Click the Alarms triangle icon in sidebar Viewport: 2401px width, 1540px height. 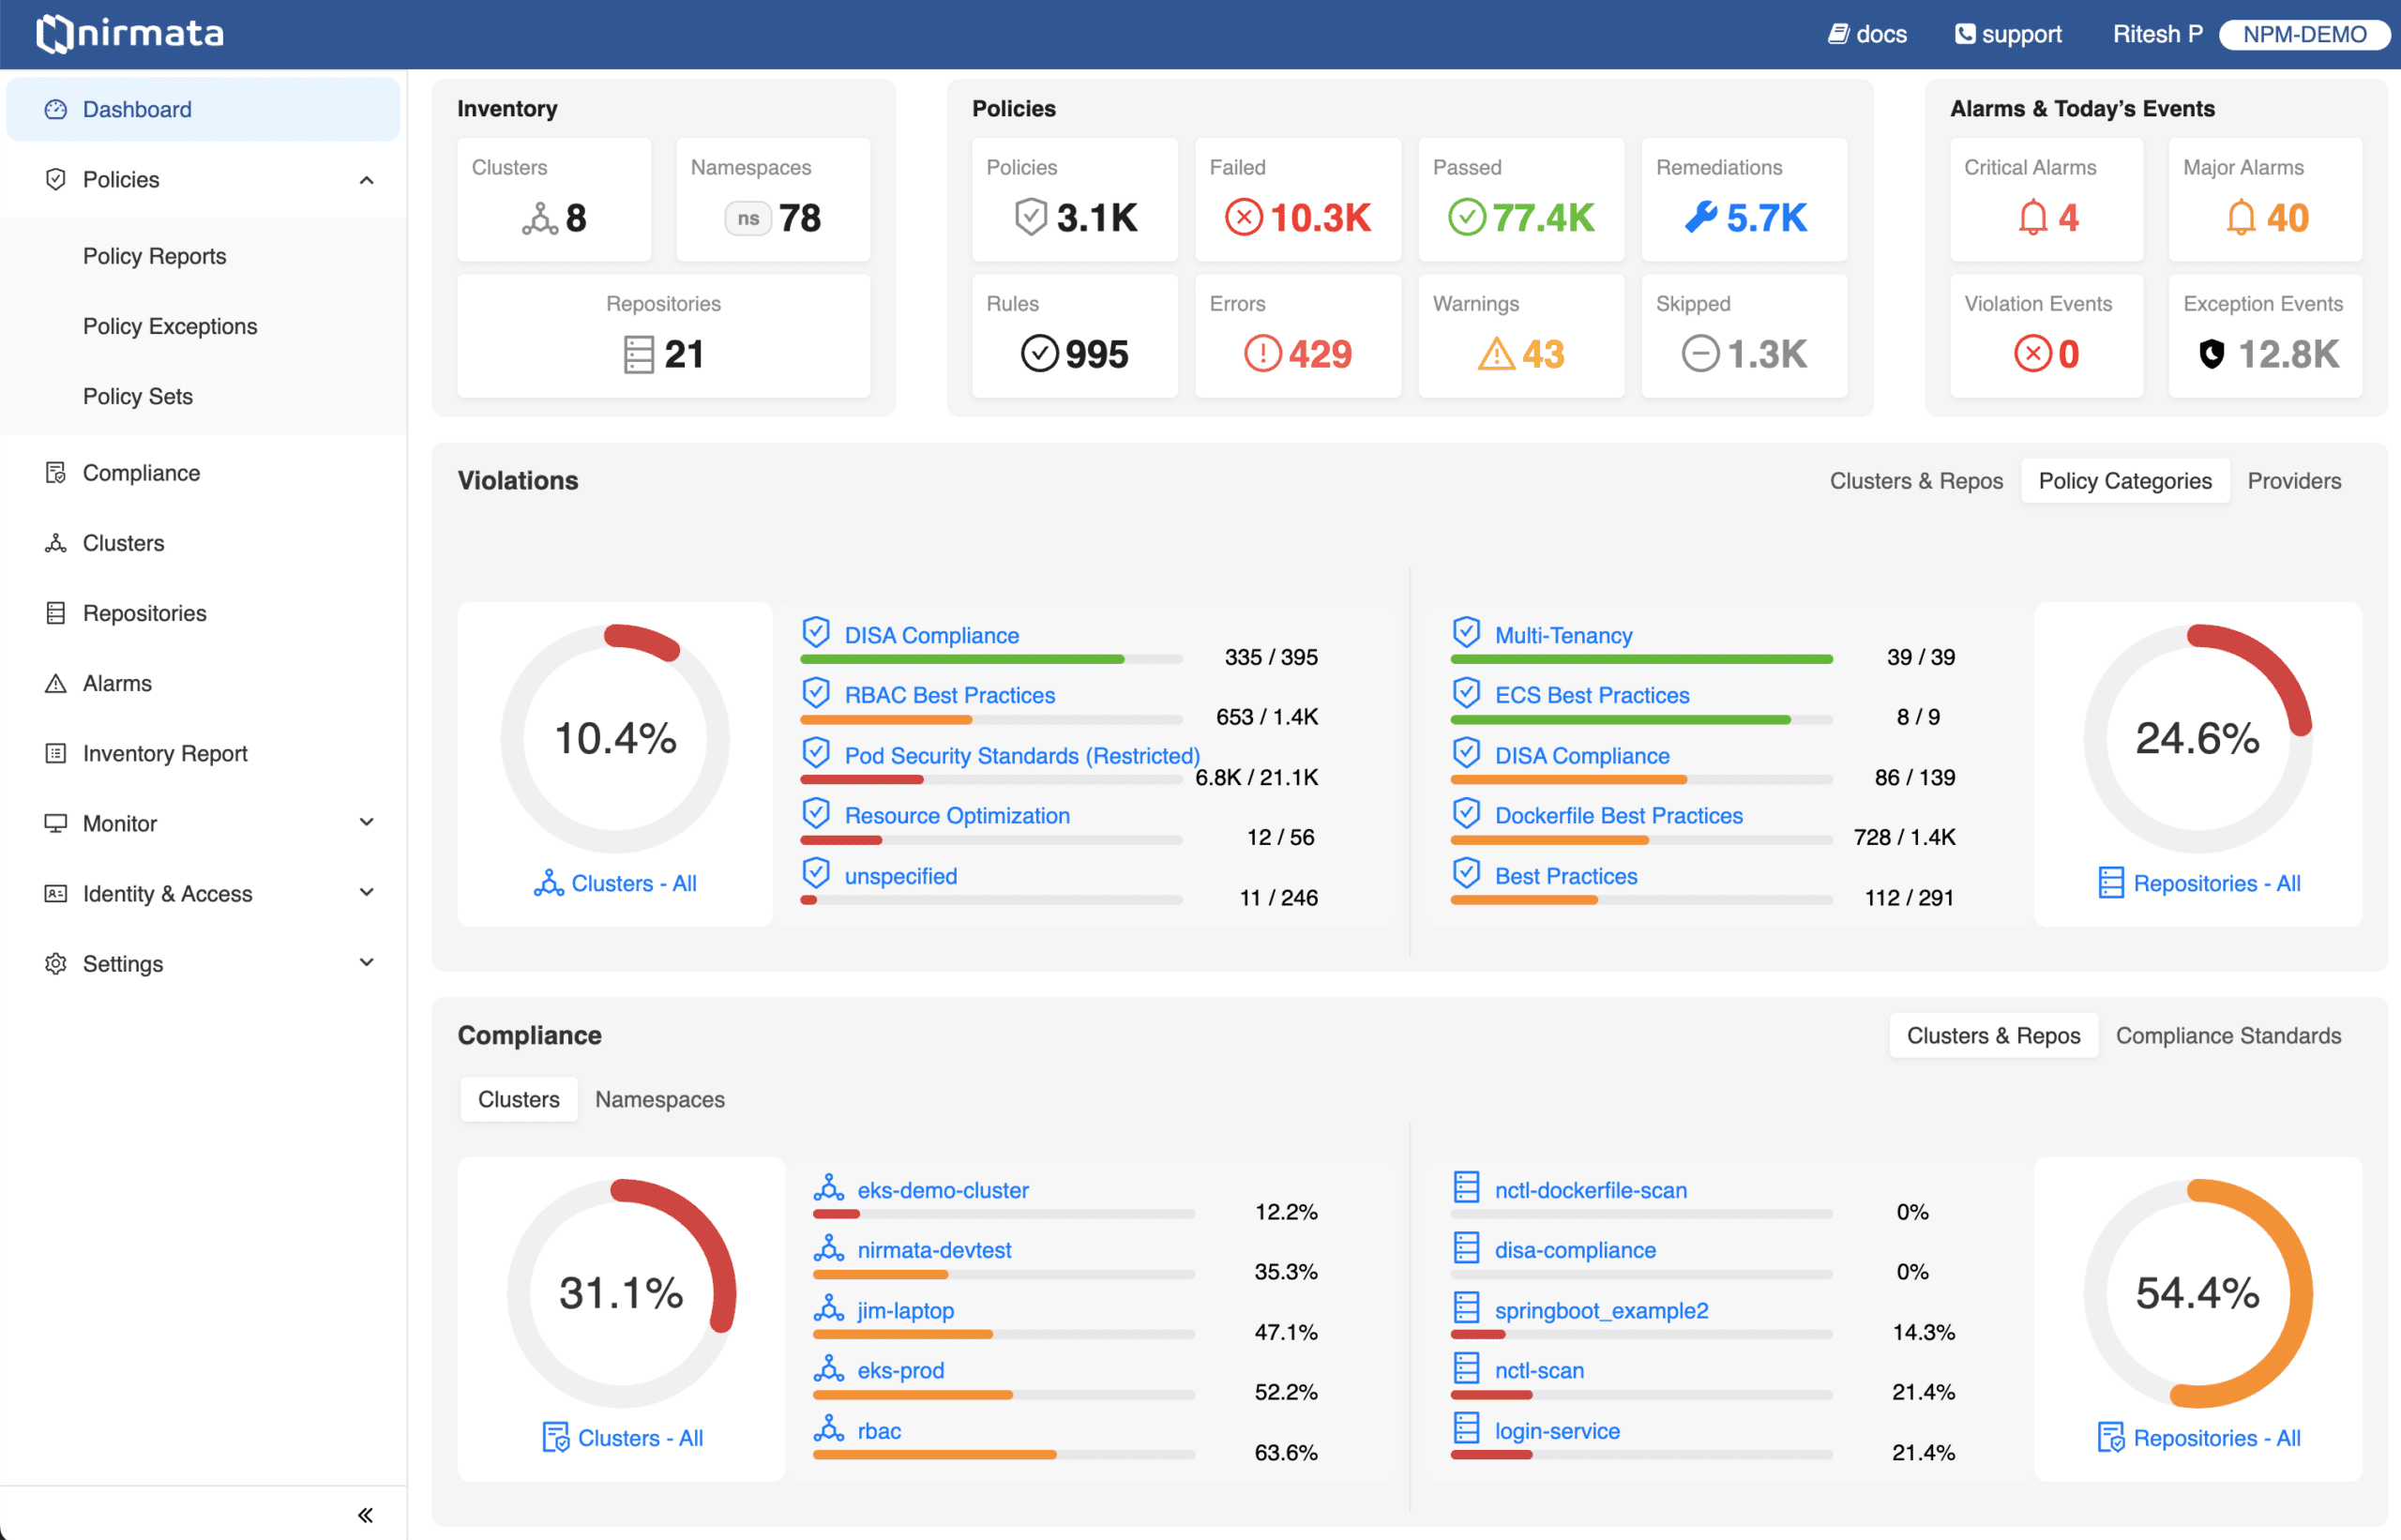[x=56, y=683]
